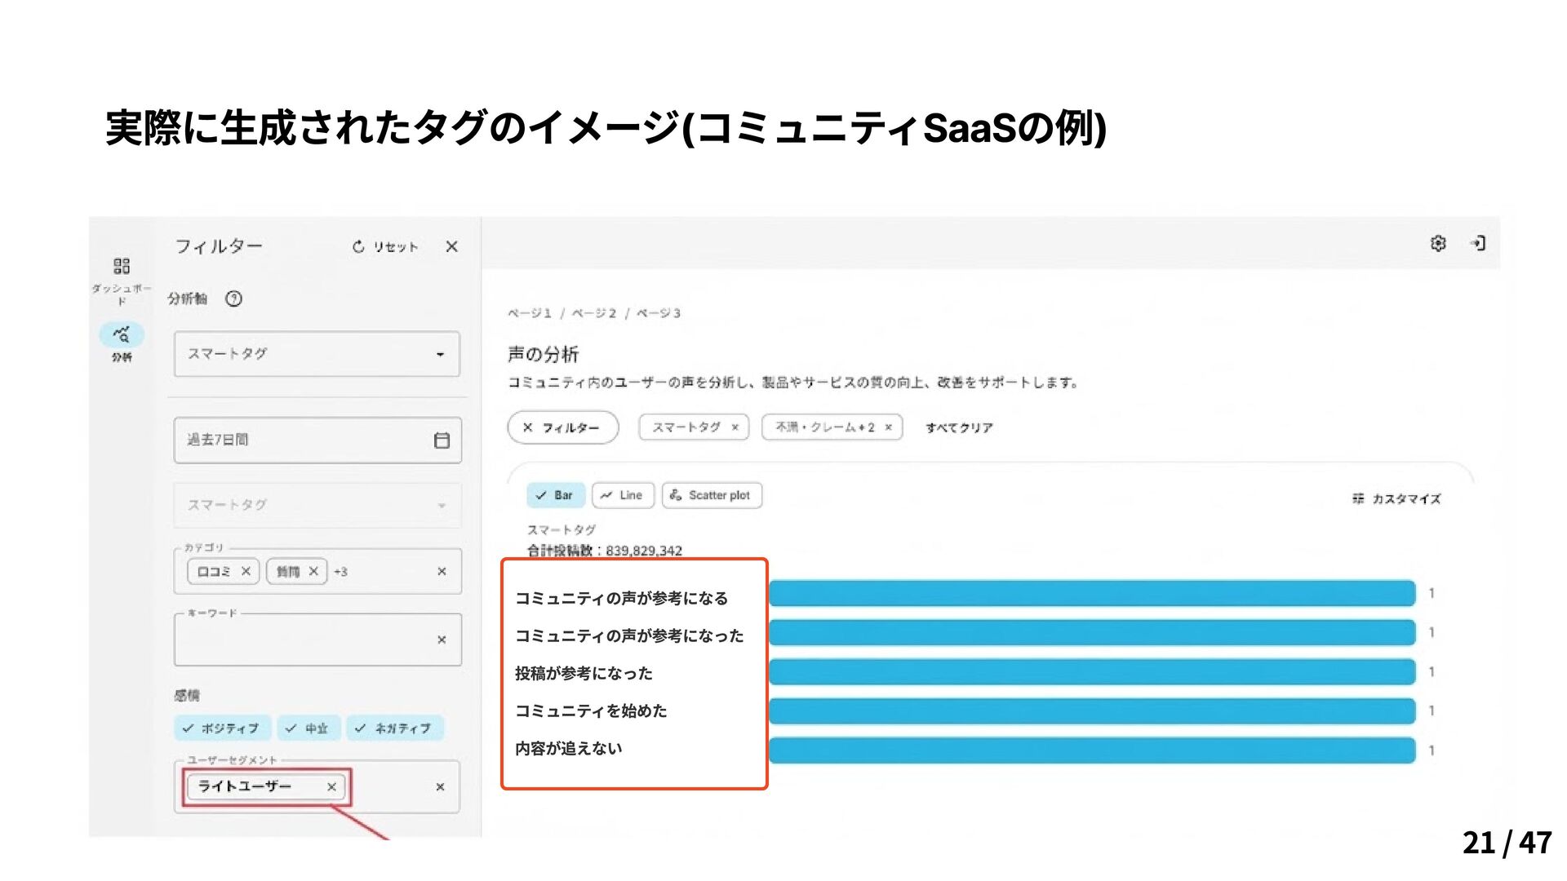
Task: Open the disabled スマートタグ second dropdown
Action: point(317,505)
